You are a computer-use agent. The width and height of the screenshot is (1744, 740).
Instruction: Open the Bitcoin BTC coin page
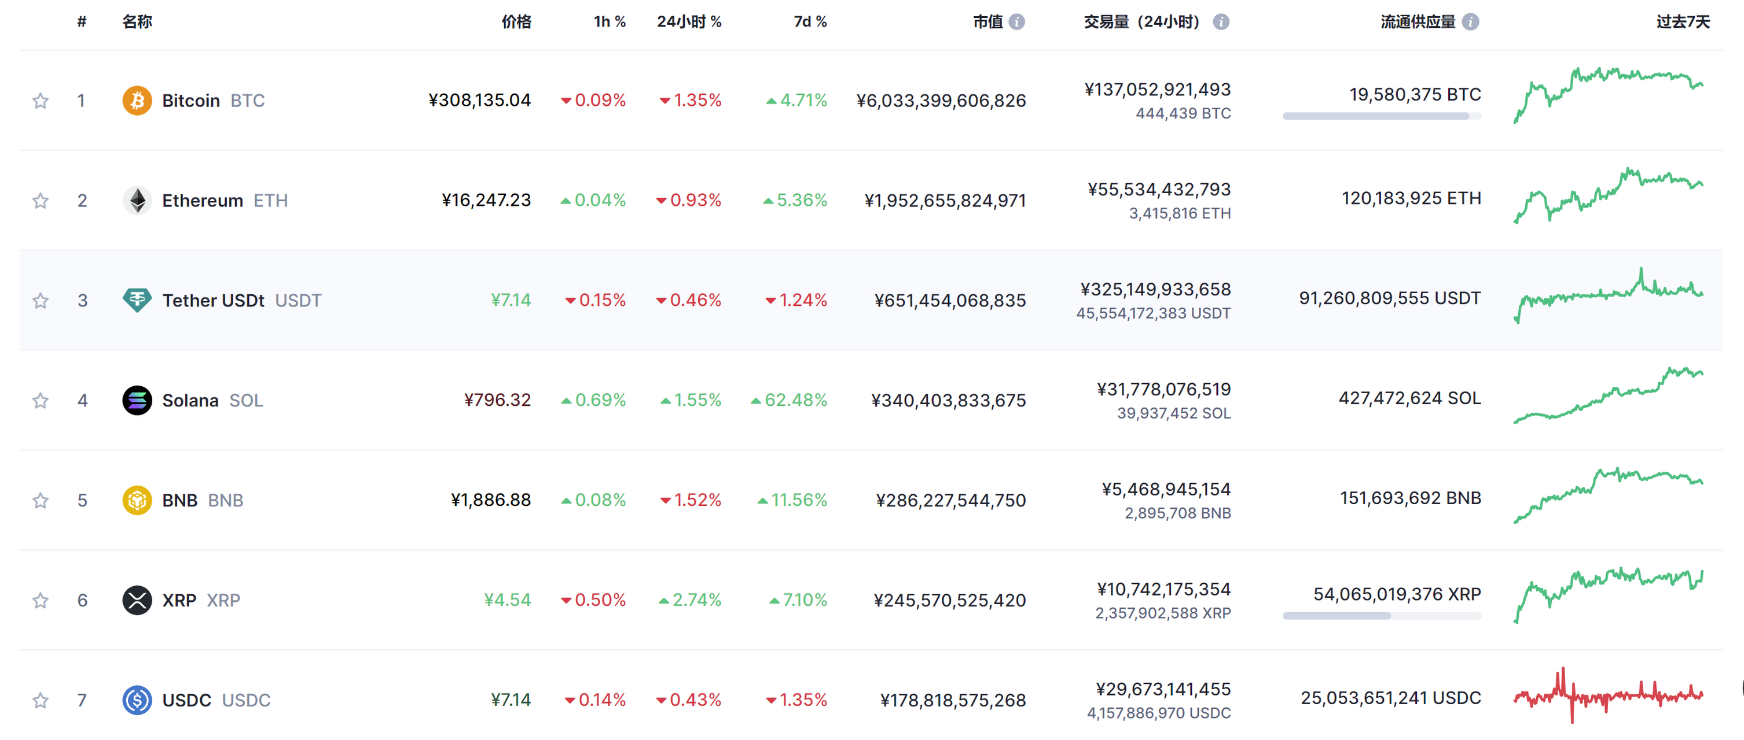point(213,101)
